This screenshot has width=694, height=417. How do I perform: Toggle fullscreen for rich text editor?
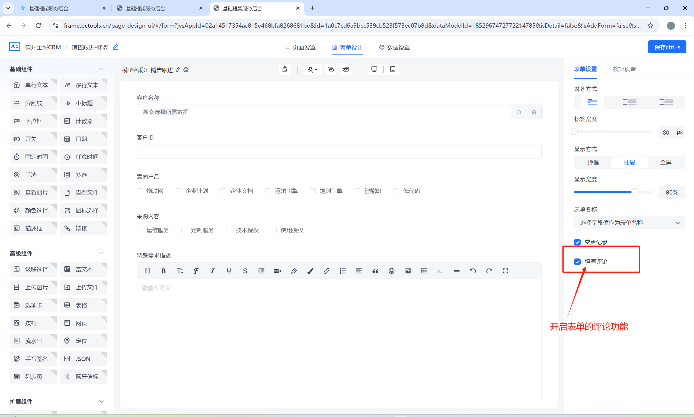click(506, 271)
